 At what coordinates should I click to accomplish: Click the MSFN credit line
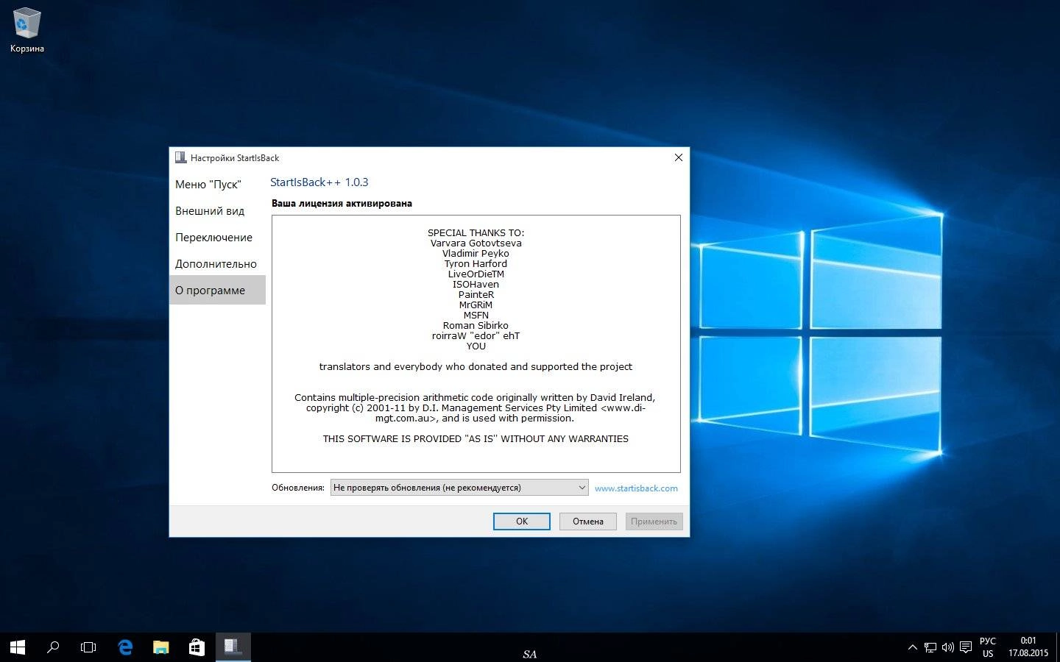coord(476,315)
